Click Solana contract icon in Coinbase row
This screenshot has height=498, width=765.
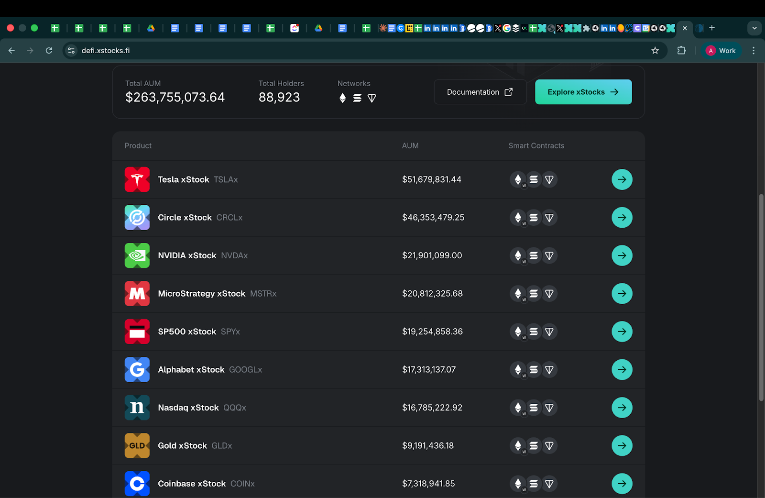click(x=534, y=484)
